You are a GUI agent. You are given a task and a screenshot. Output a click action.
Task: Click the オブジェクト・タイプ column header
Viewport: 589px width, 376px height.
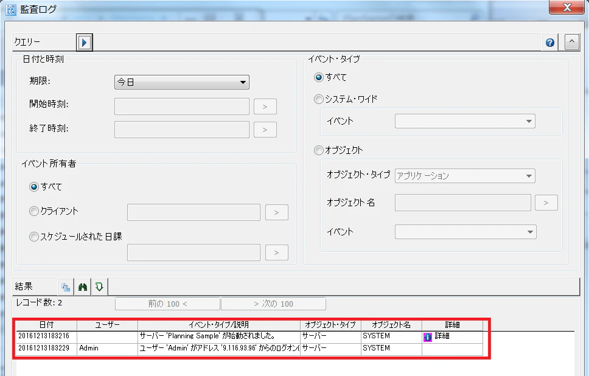tap(330, 326)
